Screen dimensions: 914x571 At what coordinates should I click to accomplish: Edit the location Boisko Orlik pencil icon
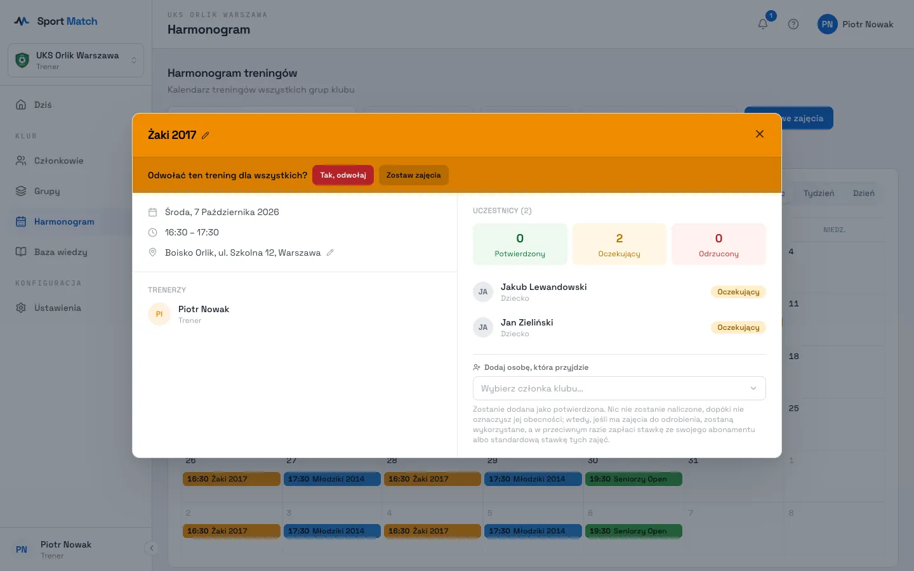point(330,253)
